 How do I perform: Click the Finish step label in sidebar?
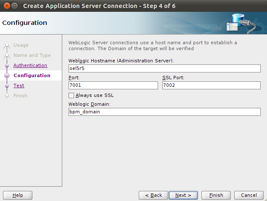(x=20, y=96)
